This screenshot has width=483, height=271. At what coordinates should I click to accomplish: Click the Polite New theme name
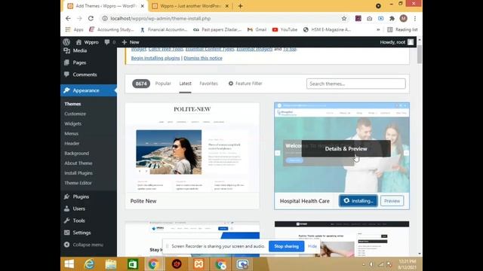pyautogui.click(x=143, y=201)
